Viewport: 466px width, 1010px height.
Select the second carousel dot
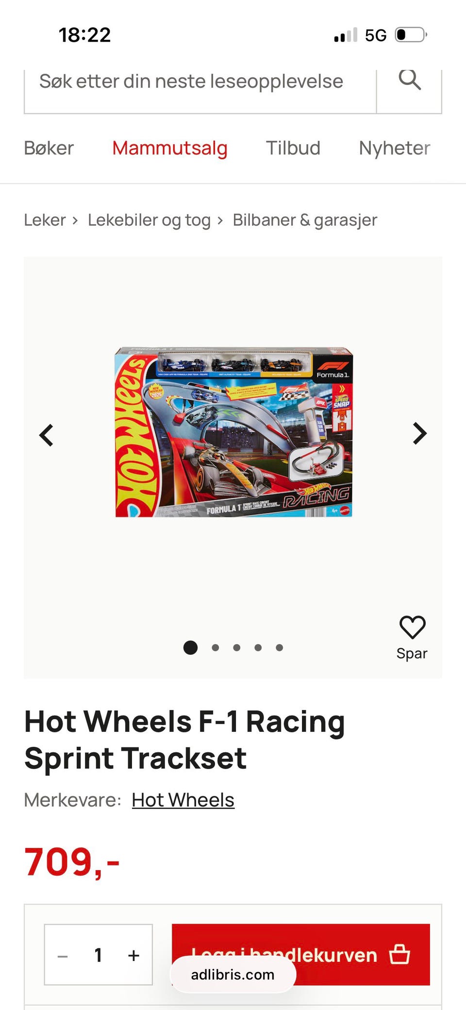click(x=216, y=647)
